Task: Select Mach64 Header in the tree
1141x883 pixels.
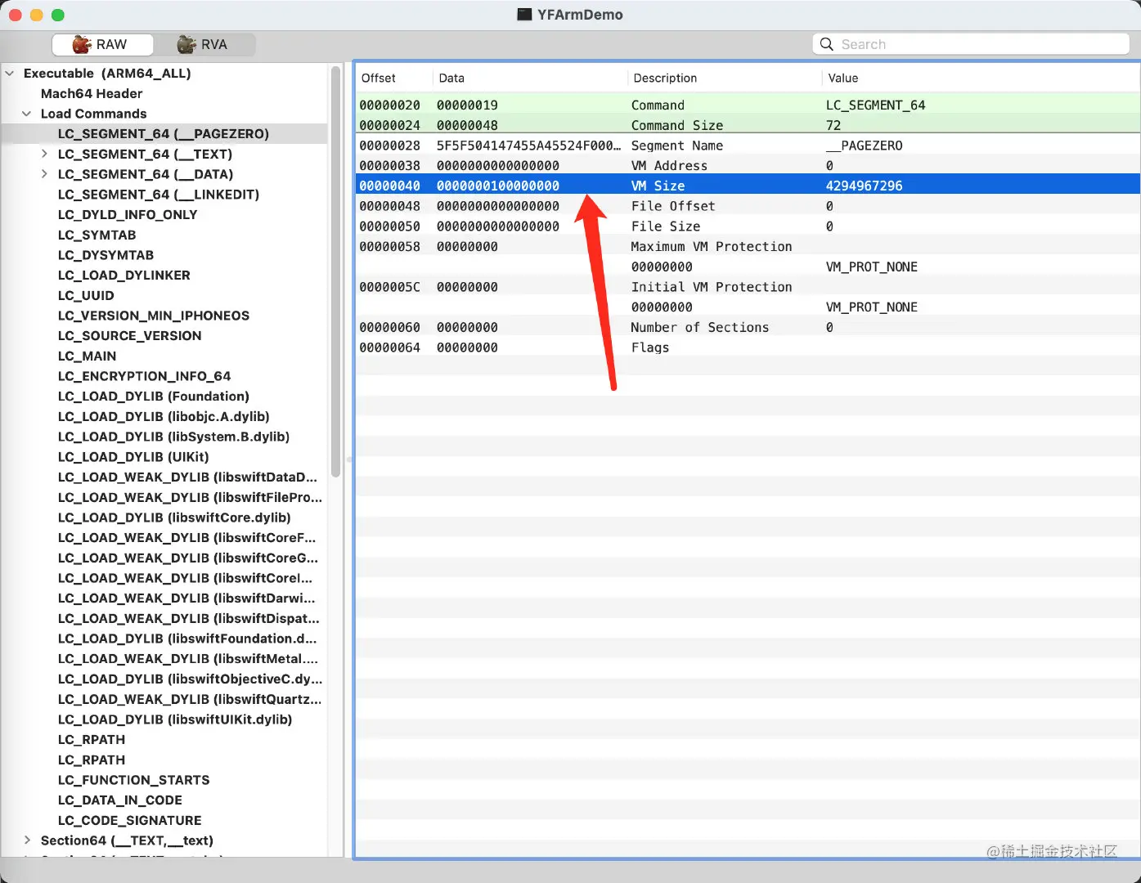Action: pos(92,93)
